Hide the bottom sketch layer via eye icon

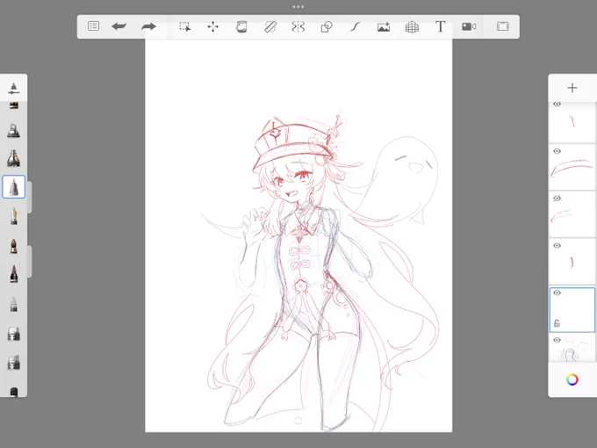click(x=557, y=340)
